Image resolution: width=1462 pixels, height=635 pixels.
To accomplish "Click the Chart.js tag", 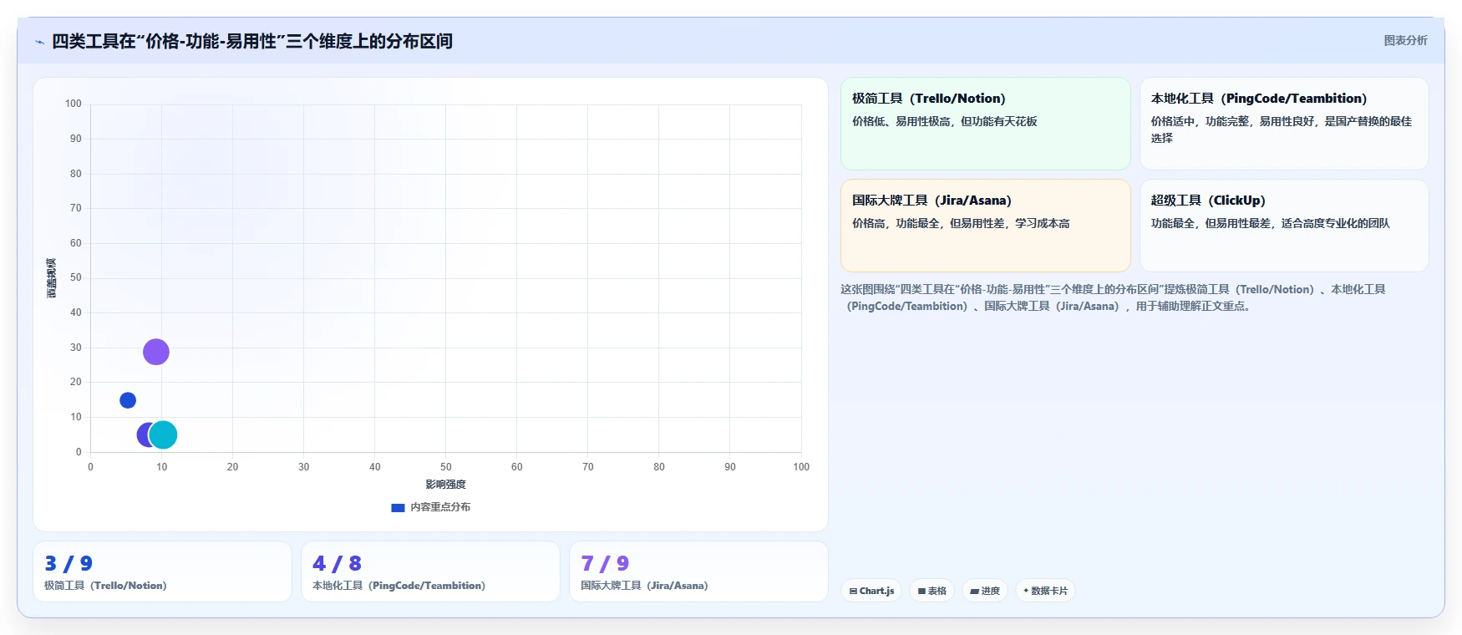I will tap(871, 591).
